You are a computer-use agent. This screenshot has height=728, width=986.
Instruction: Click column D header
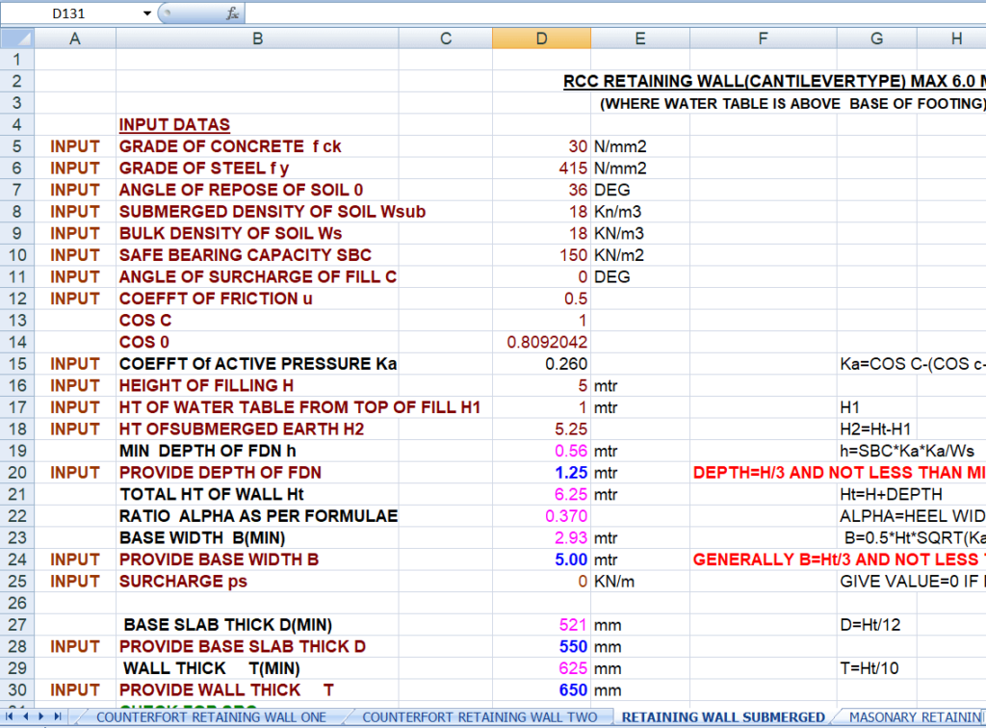(x=542, y=38)
